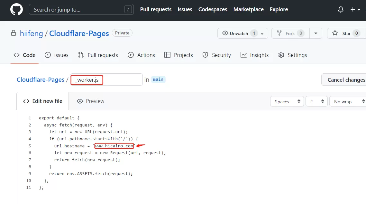Screen dimensions: 366x204
Task: Open Pull requests in the top navigation
Action: pyautogui.click(x=156, y=10)
